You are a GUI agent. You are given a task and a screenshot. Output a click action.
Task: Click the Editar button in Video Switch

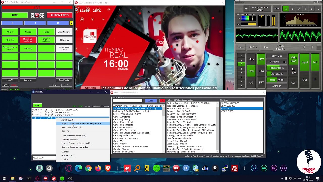(x=54, y=85)
